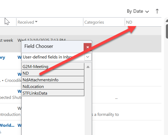Viewport: 168px width, 135px height.
Task: Click the Field Chooser list scroll-up arrow
Action: click(x=88, y=67)
